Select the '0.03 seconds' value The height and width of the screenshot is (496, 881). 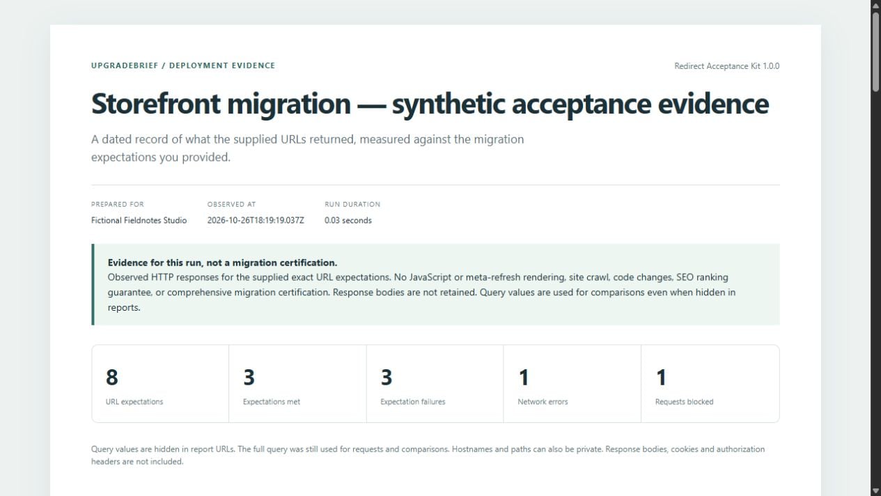(348, 220)
